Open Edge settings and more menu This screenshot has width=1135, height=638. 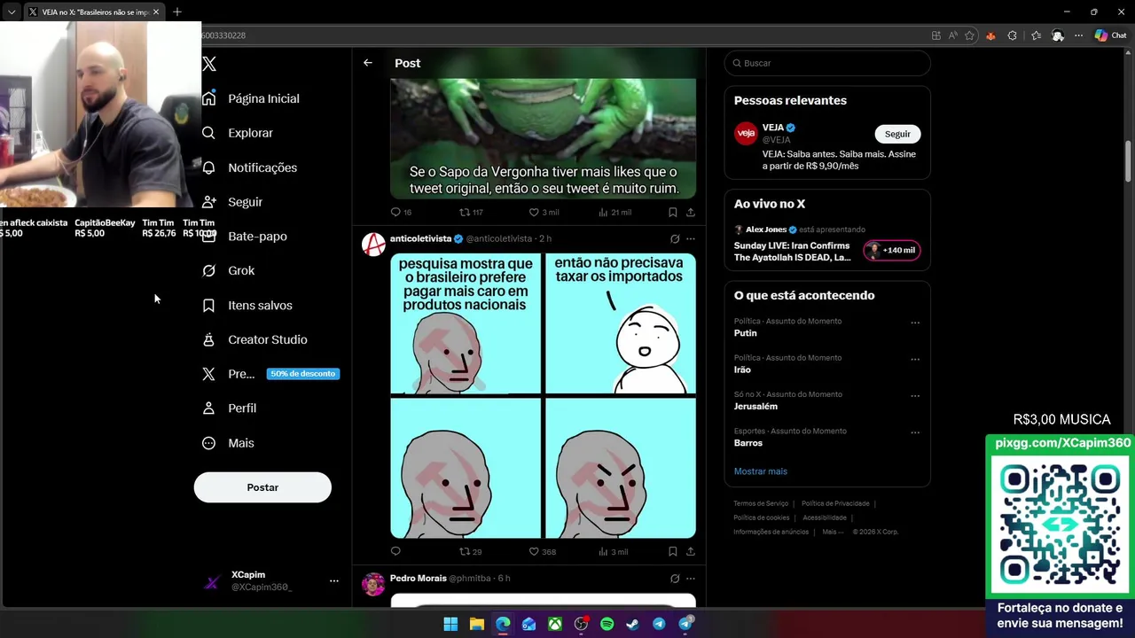(x=1078, y=35)
